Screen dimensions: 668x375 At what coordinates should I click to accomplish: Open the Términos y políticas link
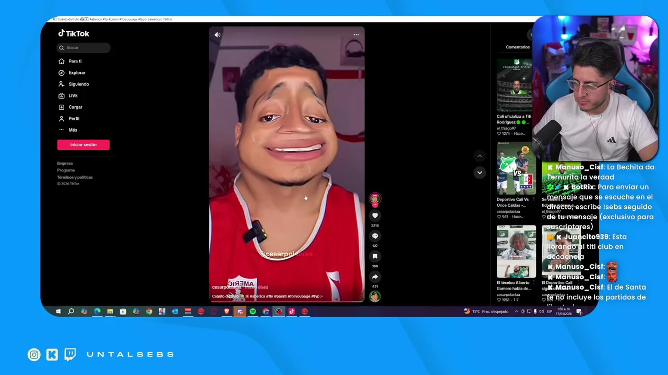75,177
